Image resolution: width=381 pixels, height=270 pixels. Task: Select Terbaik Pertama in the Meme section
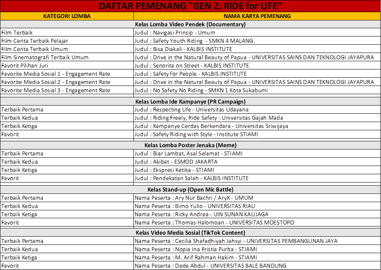point(67,153)
